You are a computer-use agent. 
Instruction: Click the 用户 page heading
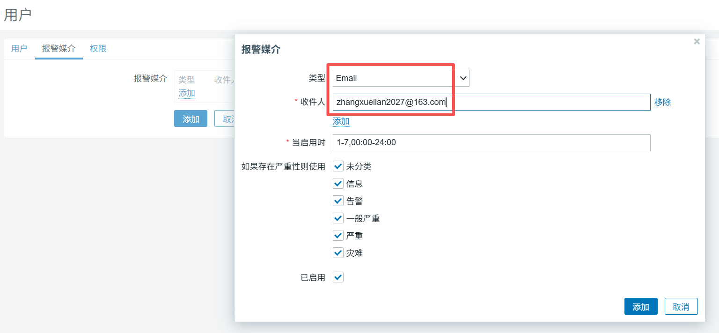(18, 15)
